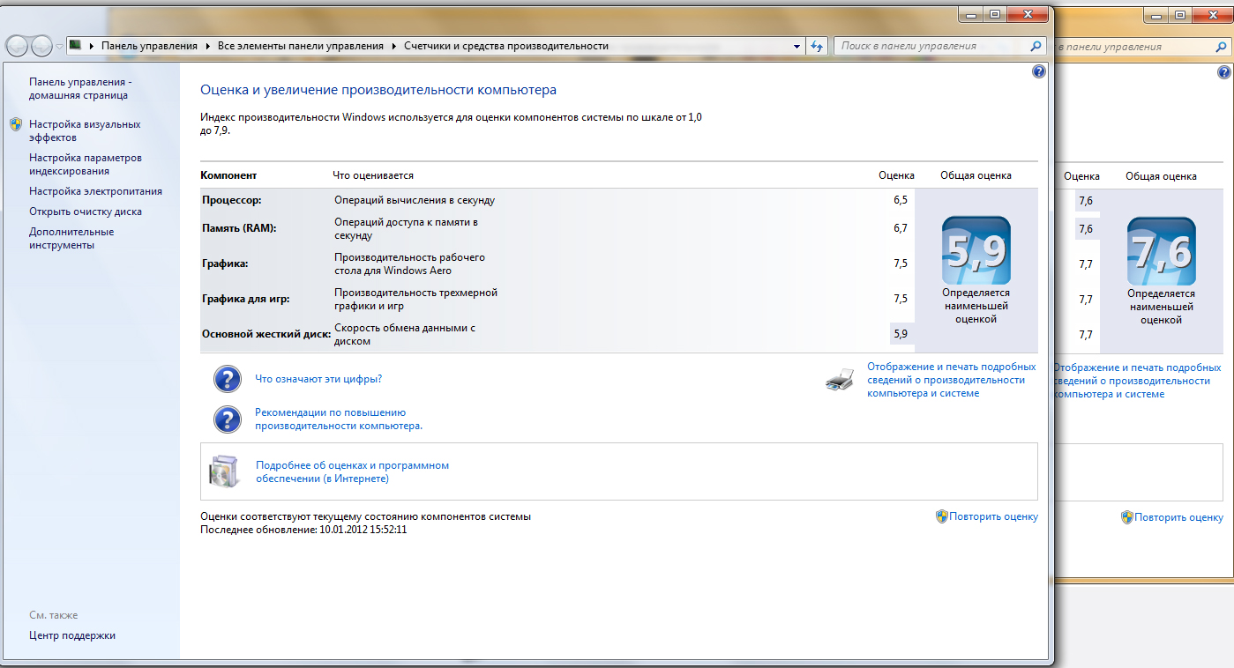Click the shield icon by back window "Повторить оценку"
The image size is (1234, 668).
[1127, 517]
